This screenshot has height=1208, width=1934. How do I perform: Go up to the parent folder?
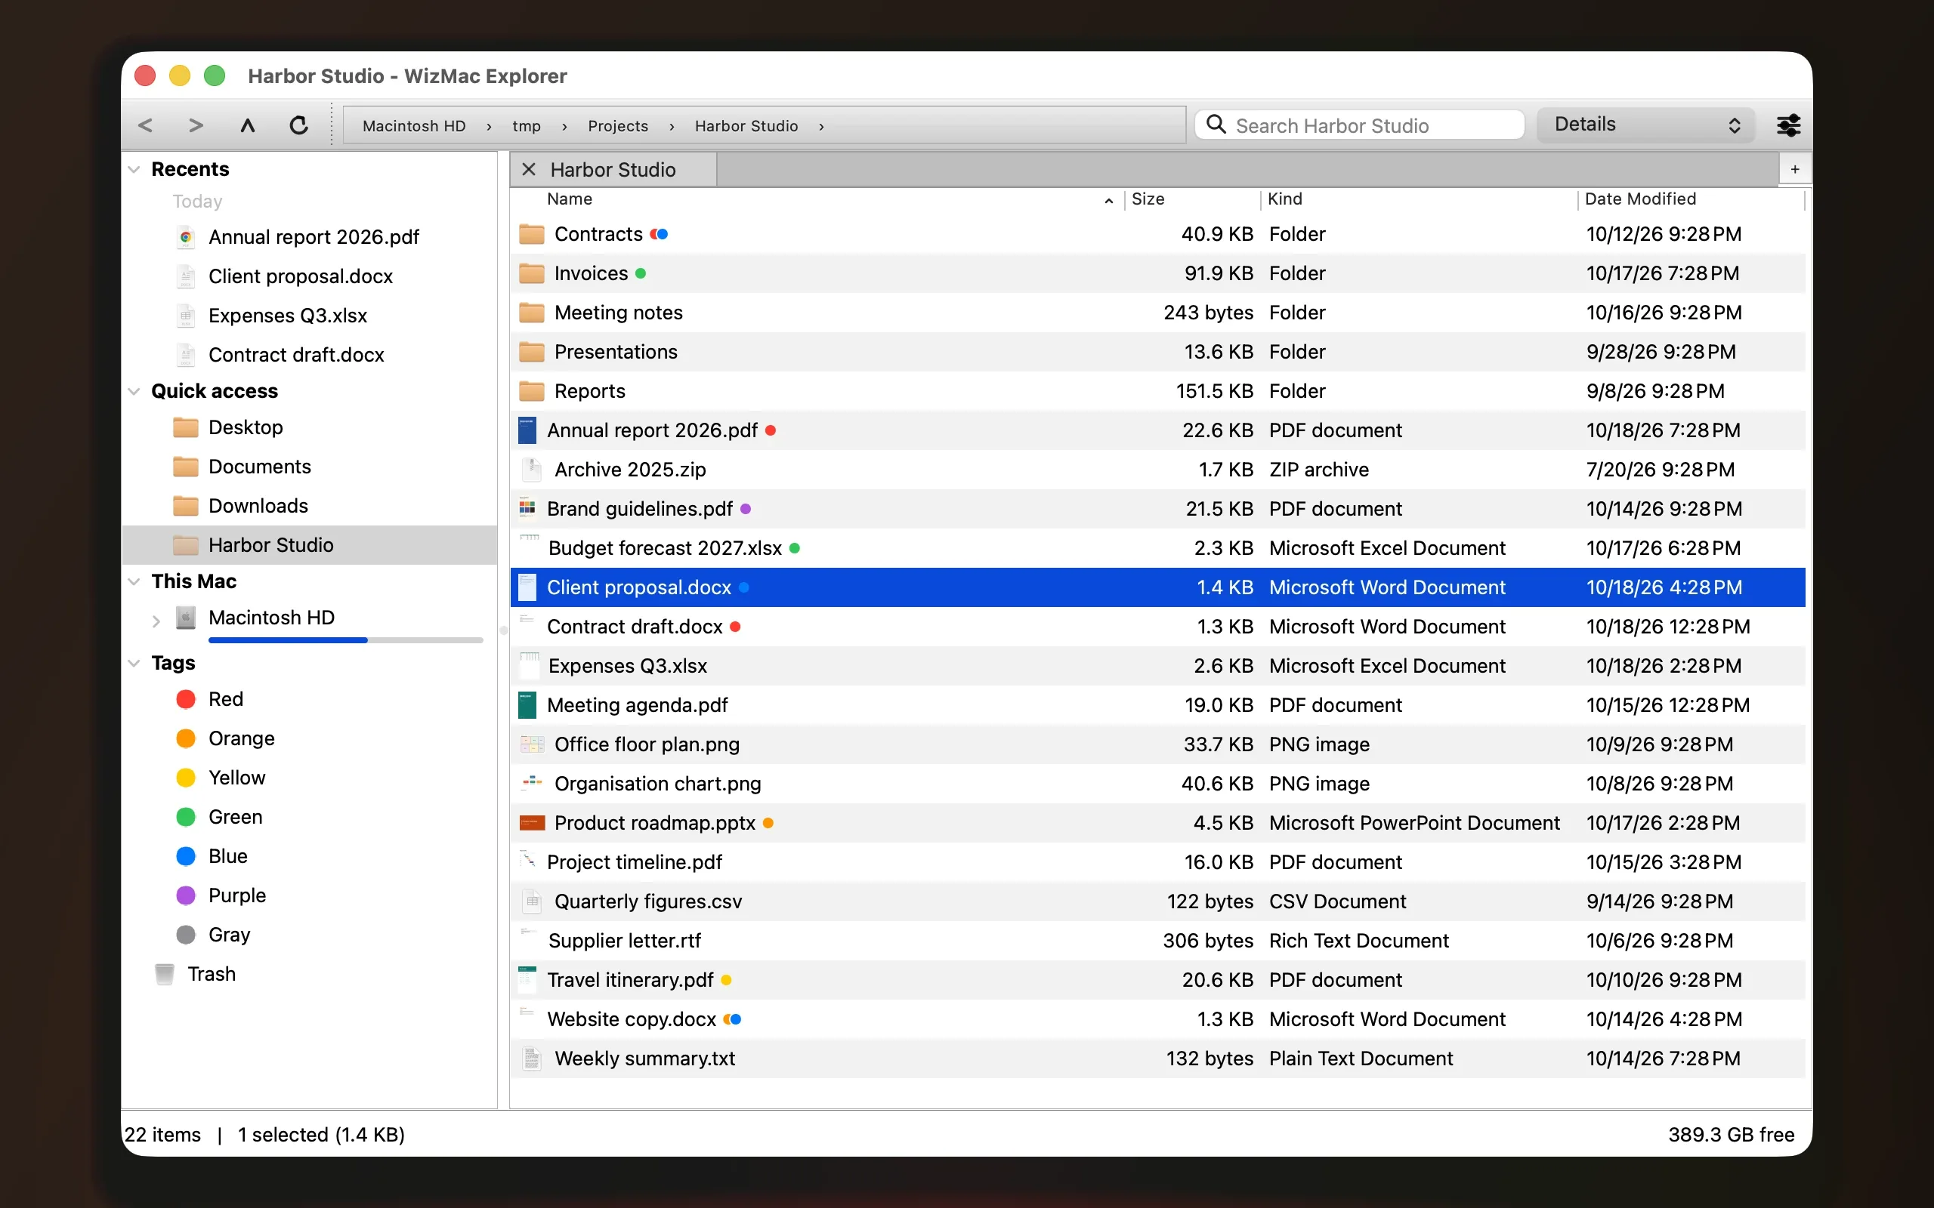(248, 125)
